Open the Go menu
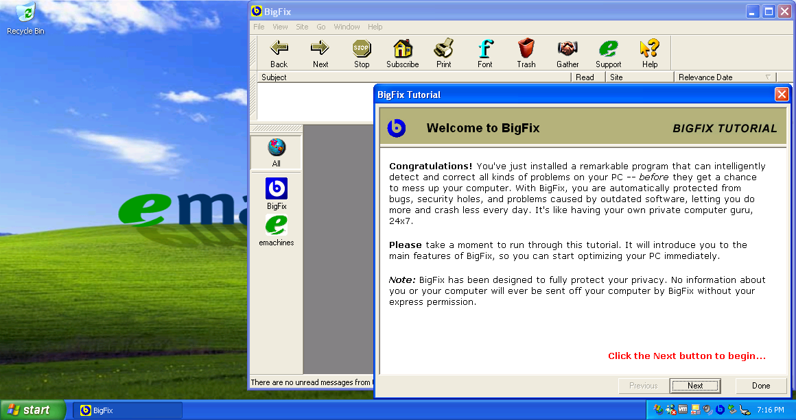Image resolution: width=796 pixels, height=420 pixels. pos(321,27)
